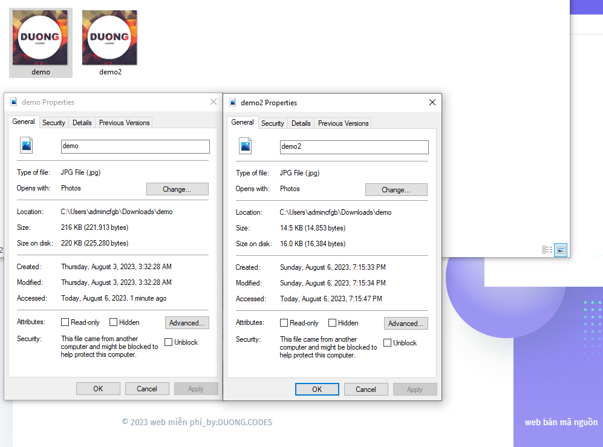Click the JPG file icon in demo2 Properties

tap(246, 146)
